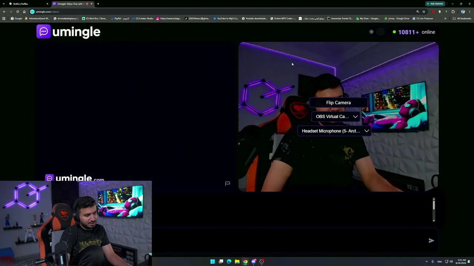
Task: Open the Apps grid in bookmarks bar
Action: 4,18
